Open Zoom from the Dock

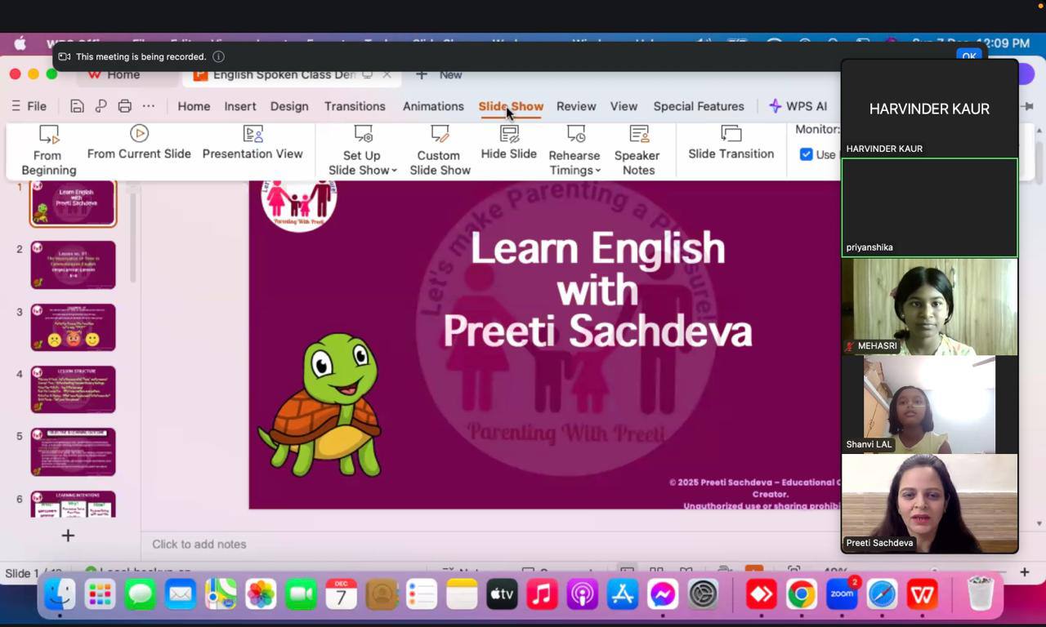[x=842, y=594]
